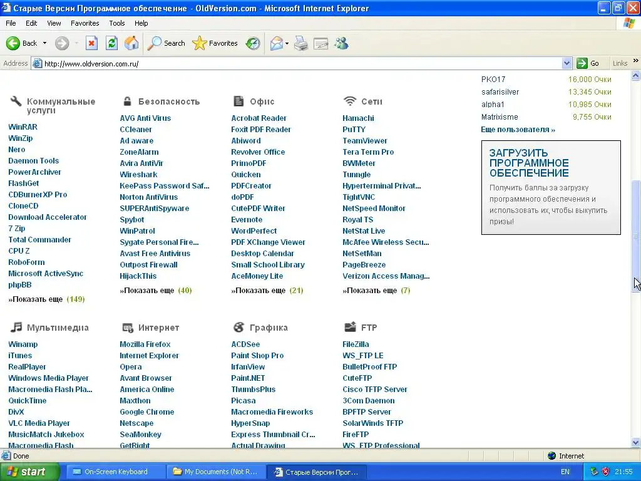Click the Forward arrow toolbar icon
Screen dimensions: 641x481
[x=62, y=43]
